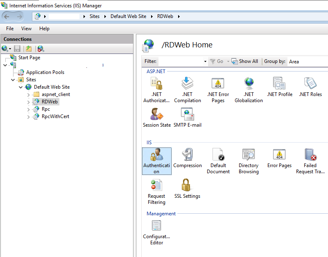
Task: Open the File menu
Action: point(10,29)
